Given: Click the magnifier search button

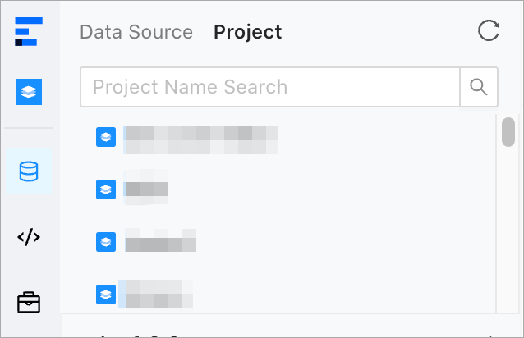Looking at the screenshot, I should coord(479,87).
